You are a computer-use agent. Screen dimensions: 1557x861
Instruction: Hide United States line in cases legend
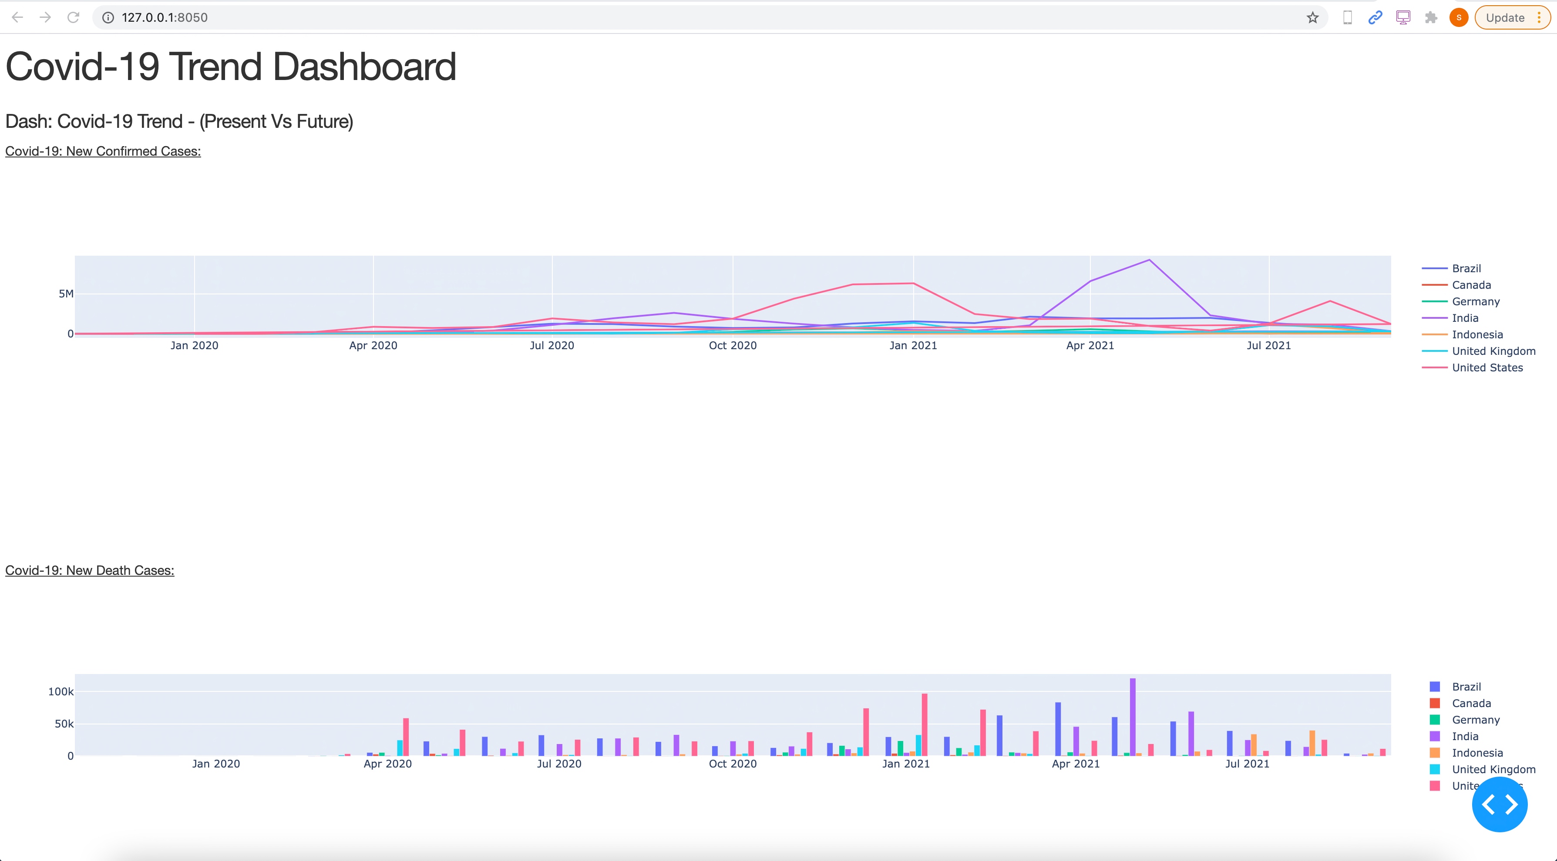(x=1487, y=368)
